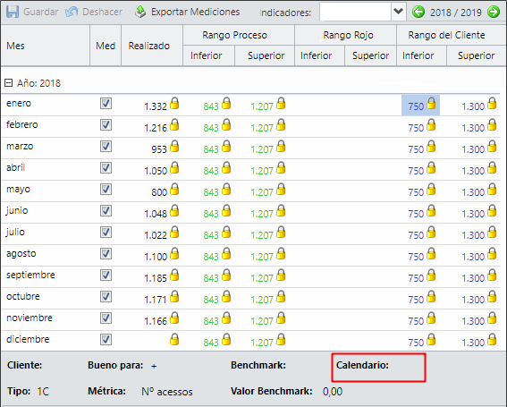Open the Indicadores dropdown arrow
This screenshot has width=507, height=407.
pos(399,12)
